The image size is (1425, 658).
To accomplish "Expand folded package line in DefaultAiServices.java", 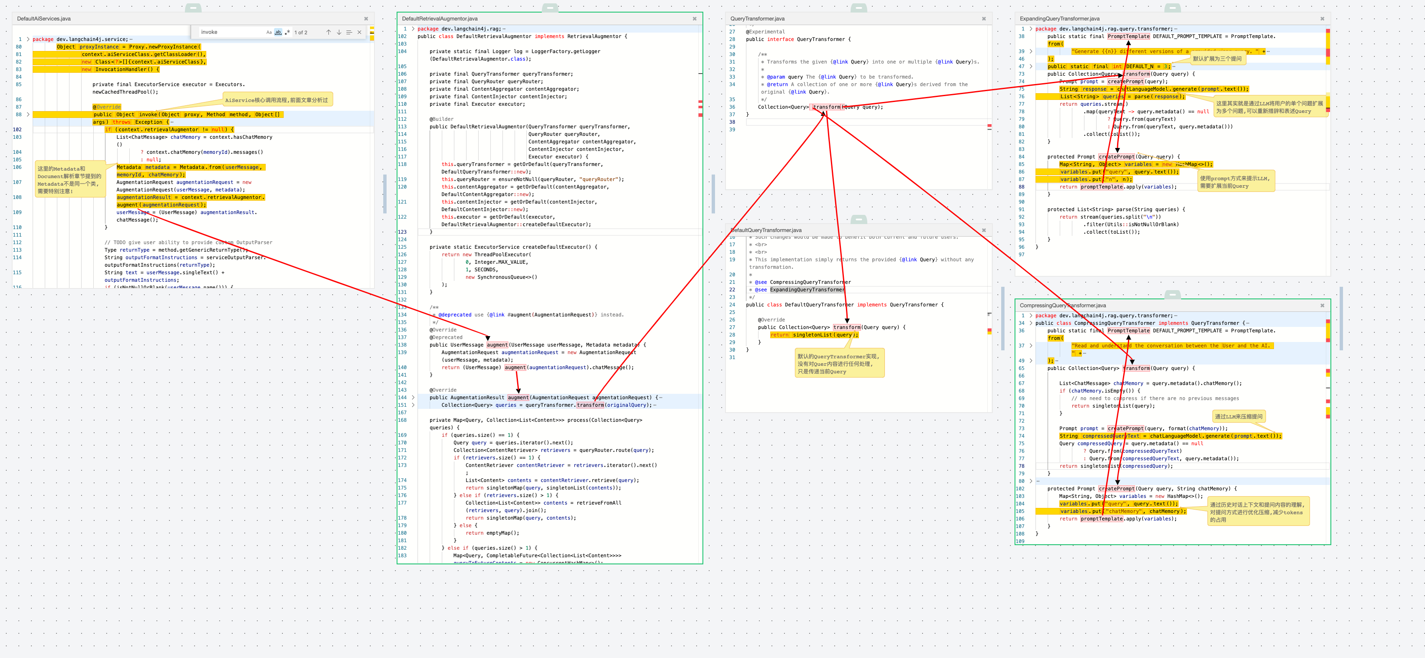I will (x=28, y=39).
